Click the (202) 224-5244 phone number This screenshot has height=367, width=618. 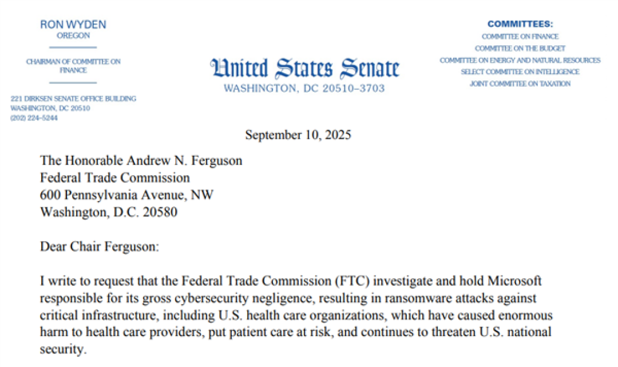[34, 118]
